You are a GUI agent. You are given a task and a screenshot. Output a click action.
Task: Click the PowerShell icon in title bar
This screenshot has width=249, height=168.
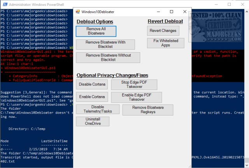click(x=5, y=4)
